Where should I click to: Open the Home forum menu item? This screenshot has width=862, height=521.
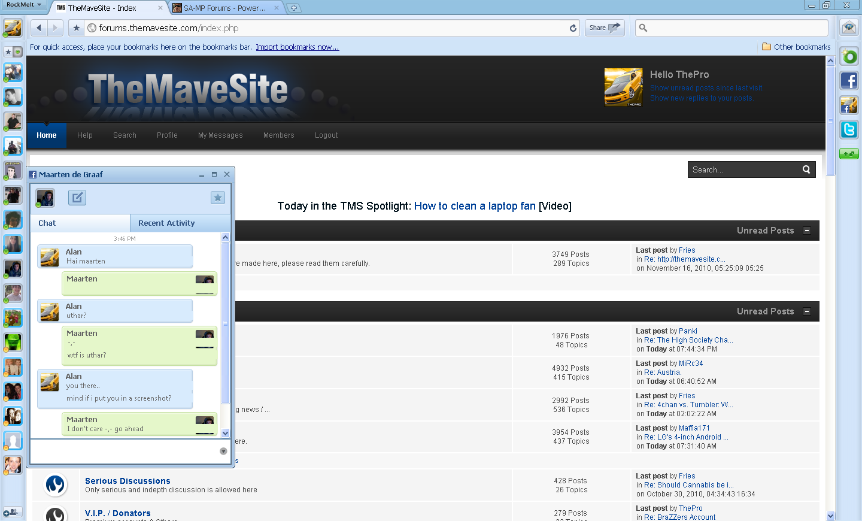47,135
